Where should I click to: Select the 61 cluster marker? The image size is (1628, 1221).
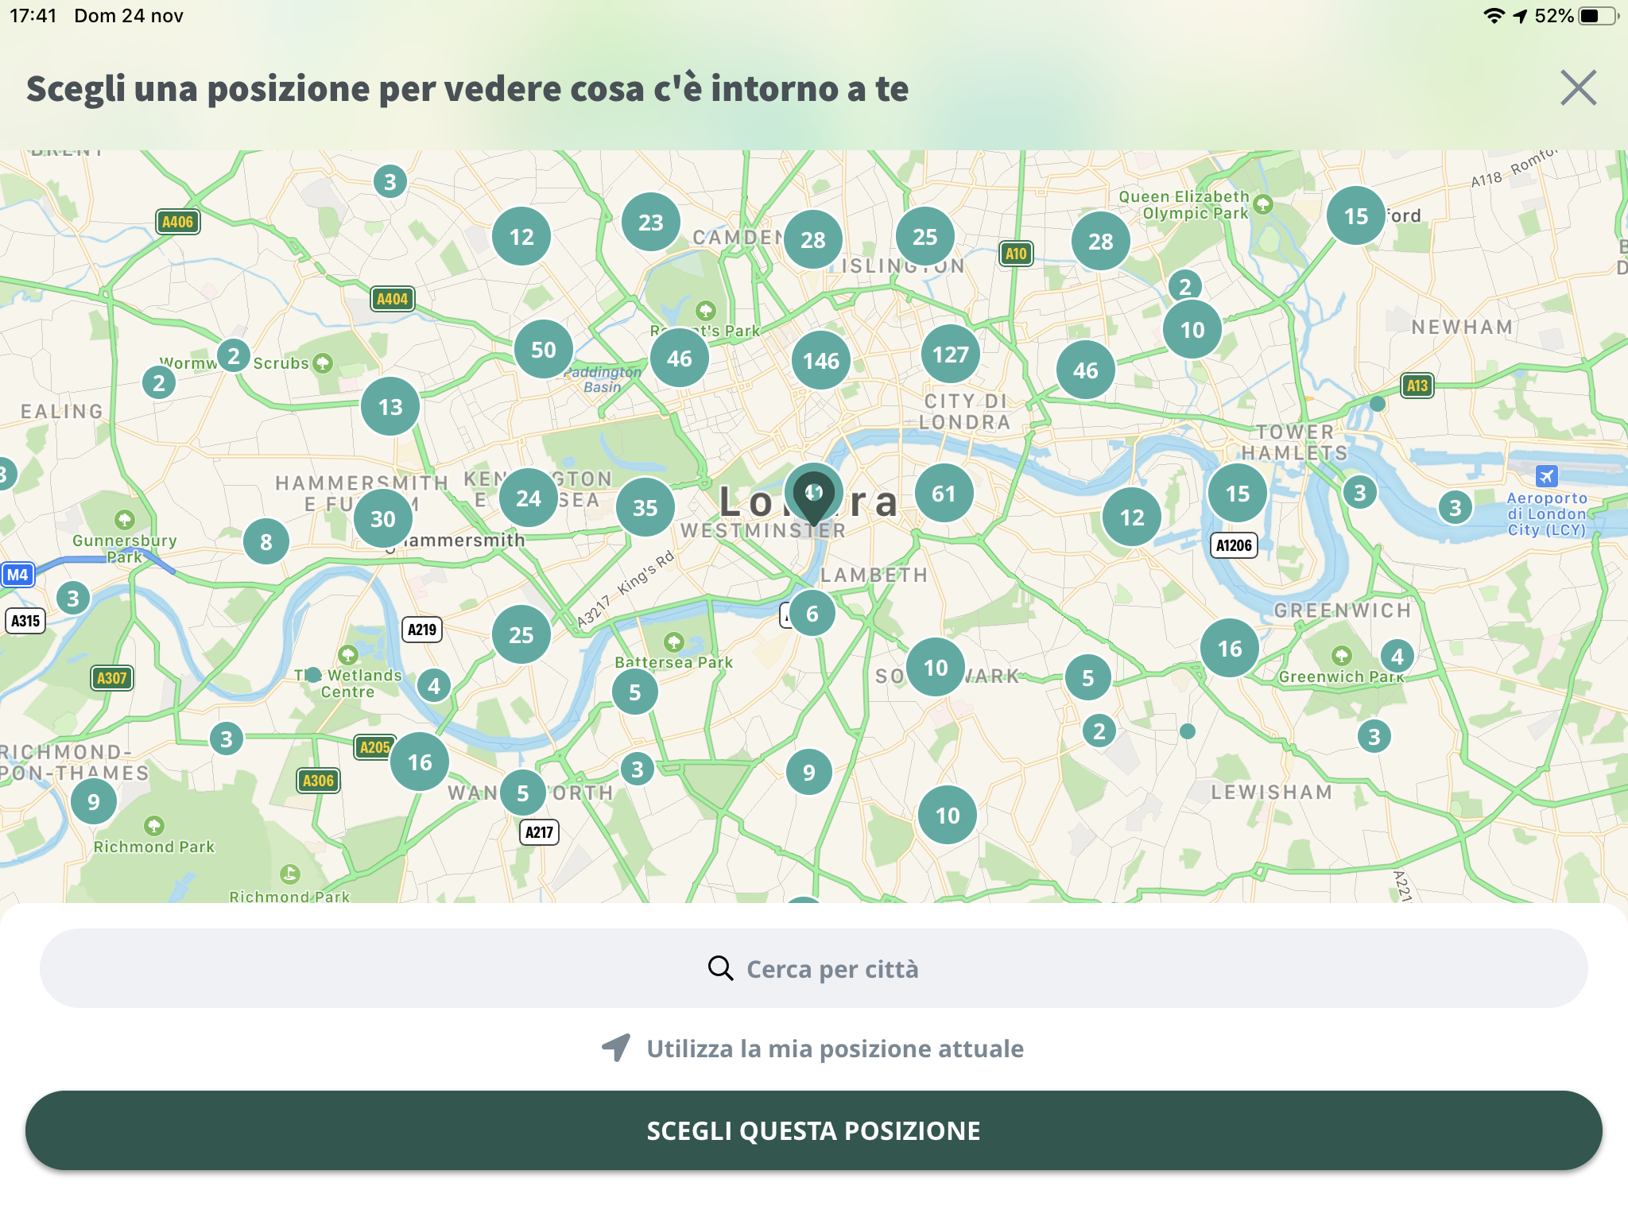coord(944,494)
